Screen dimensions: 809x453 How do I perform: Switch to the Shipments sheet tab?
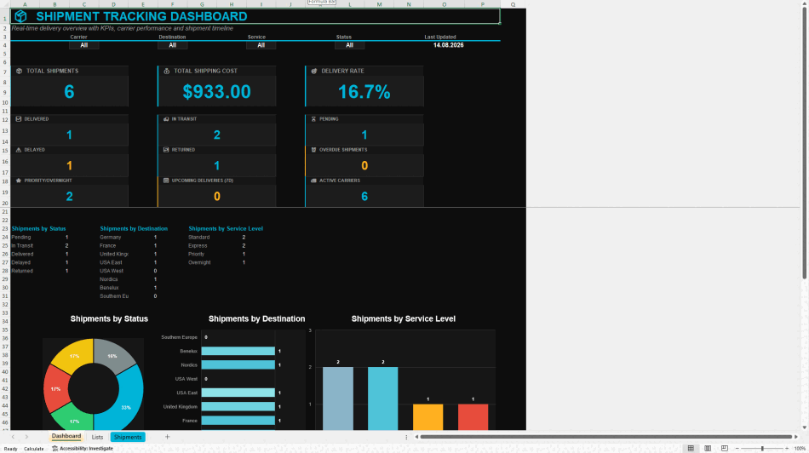pyautogui.click(x=128, y=437)
